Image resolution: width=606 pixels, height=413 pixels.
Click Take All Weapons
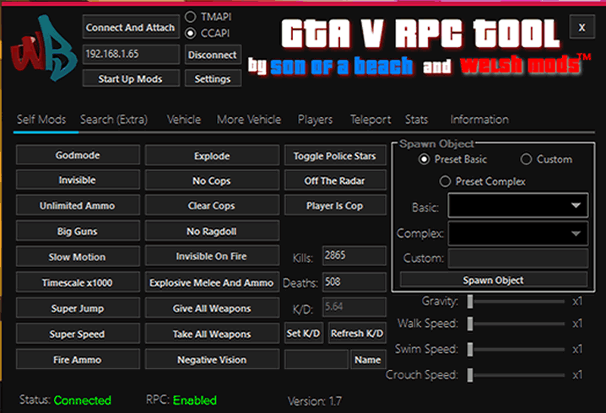point(212,335)
